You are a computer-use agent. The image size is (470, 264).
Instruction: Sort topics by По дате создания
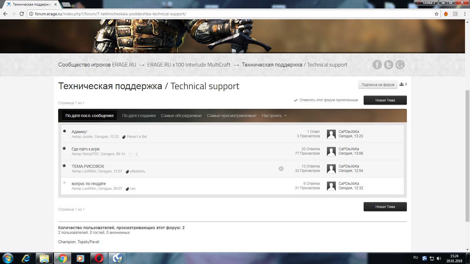[139, 116]
